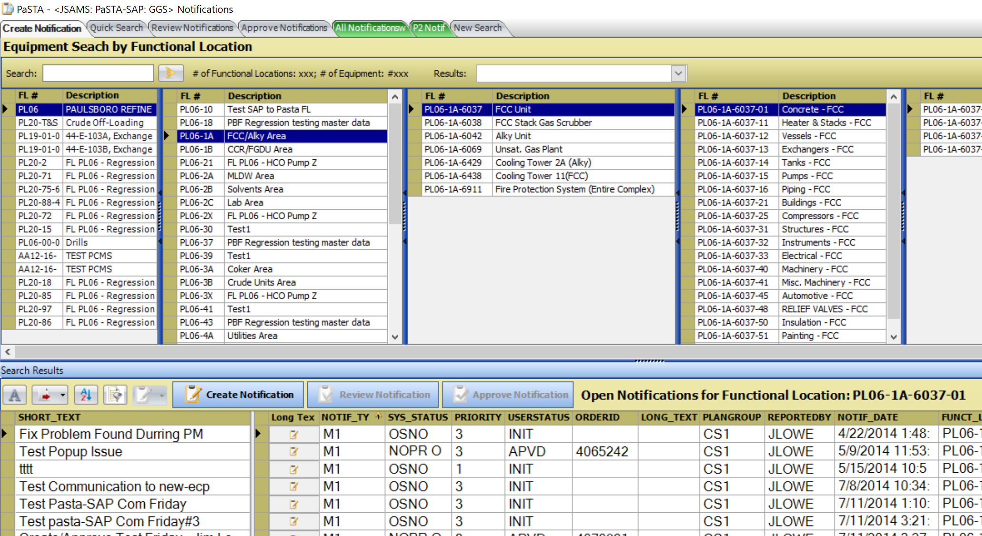Image resolution: width=982 pixels, height=536 pixels.
Task: Open long text icon for 'tttt' row
Action: click(x=294, y=469)
